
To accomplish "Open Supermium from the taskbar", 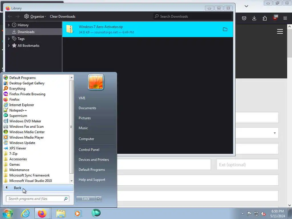I will click(x=96, y=213).
